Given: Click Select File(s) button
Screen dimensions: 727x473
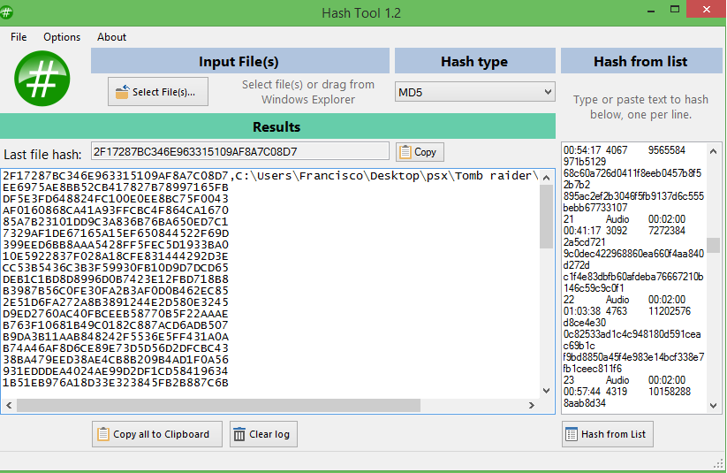Looking at the screenshot, I should click(158, 92).
